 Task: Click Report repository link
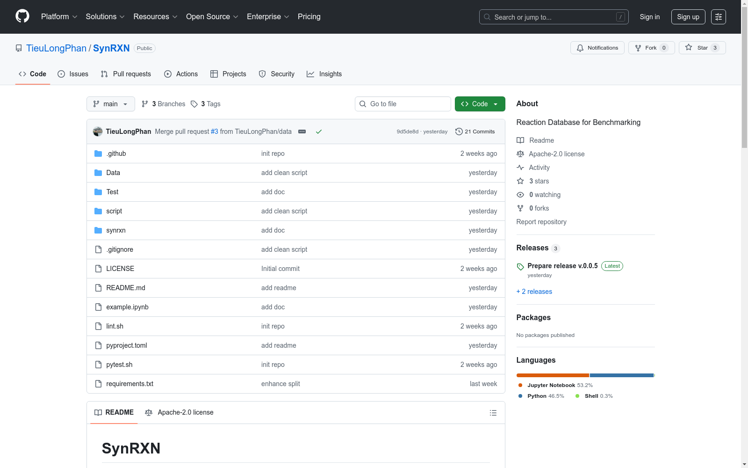[541, 222]
